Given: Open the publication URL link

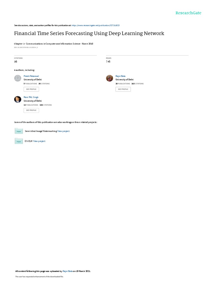Looking at the screenshot, I should 96,25.
